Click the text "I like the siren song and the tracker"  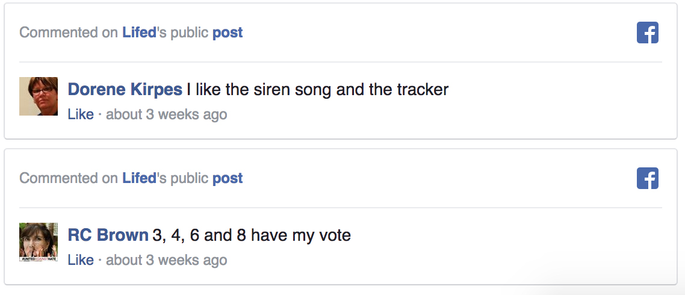pos(317,90)
